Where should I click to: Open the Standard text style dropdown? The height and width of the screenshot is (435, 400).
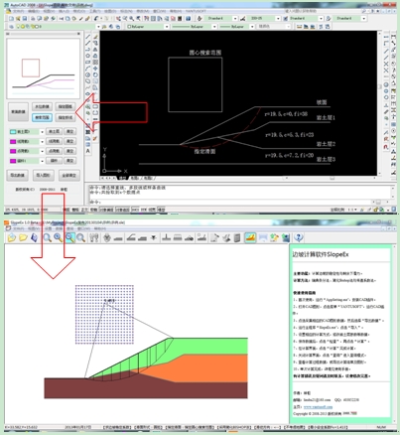click(x=221, y=19)
